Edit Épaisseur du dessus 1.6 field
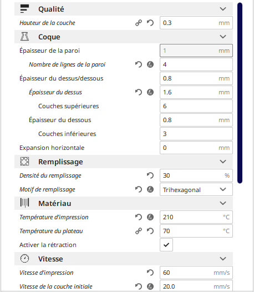This screenshot has width=254, height=292. click(x=196, y=92)
